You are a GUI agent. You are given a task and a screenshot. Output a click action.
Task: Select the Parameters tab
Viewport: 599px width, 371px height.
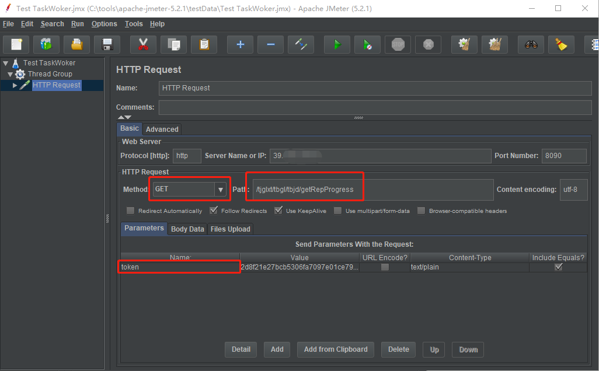click(144, 228)
